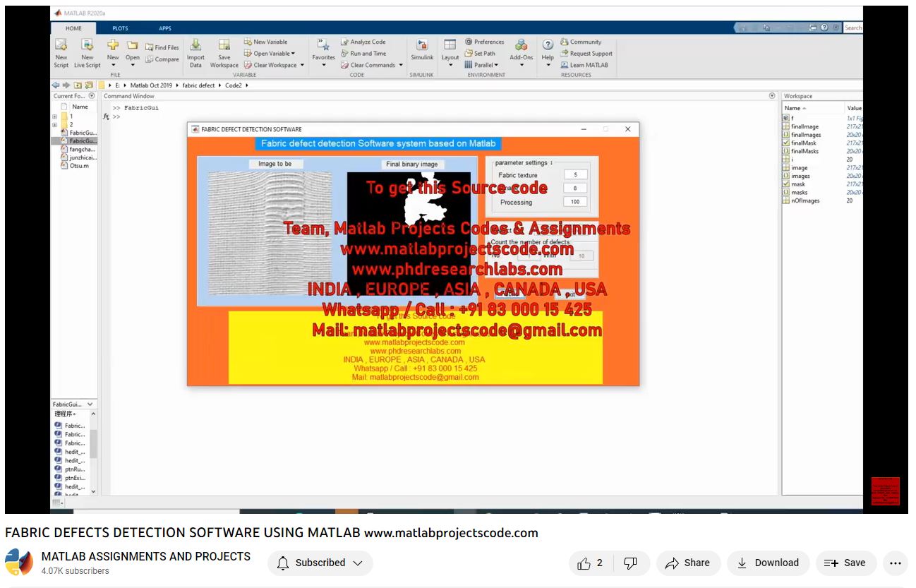The image size is (916, 588).
Task: Open the Simulink tool
Action: [421, 52]
